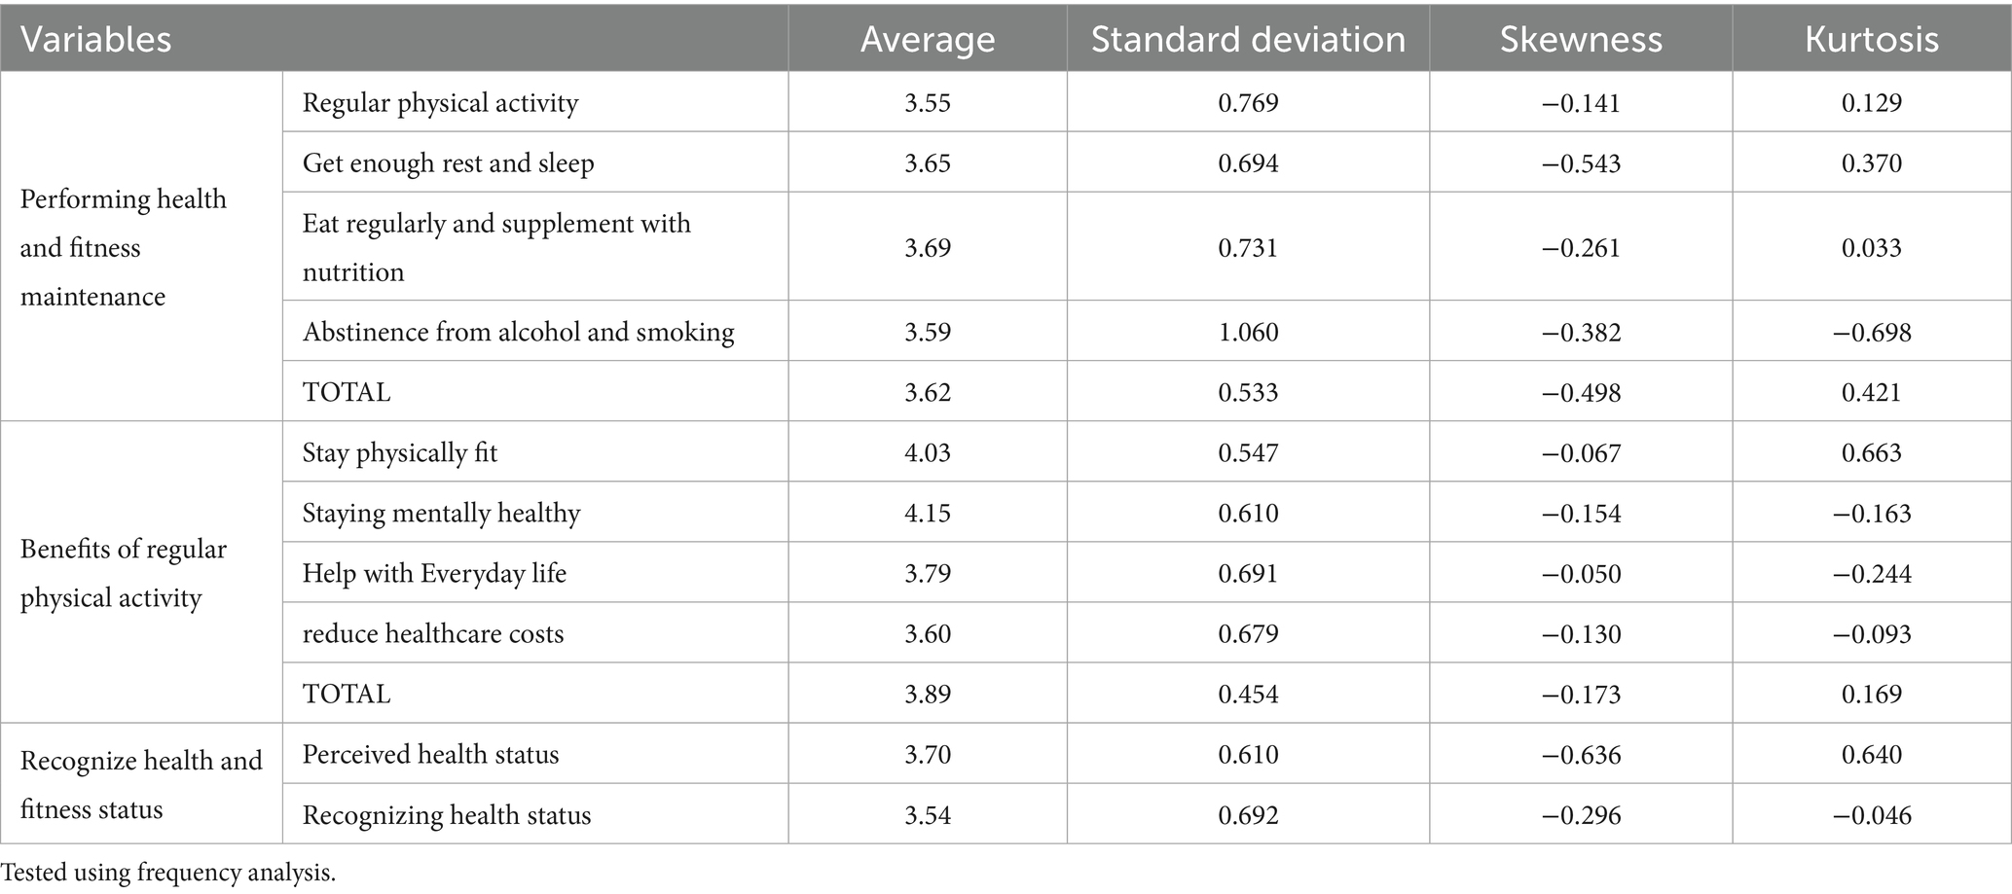The image size is (2012, 894).
Task: Select Get enough rest and sleep cell
Action: (448, 163)
